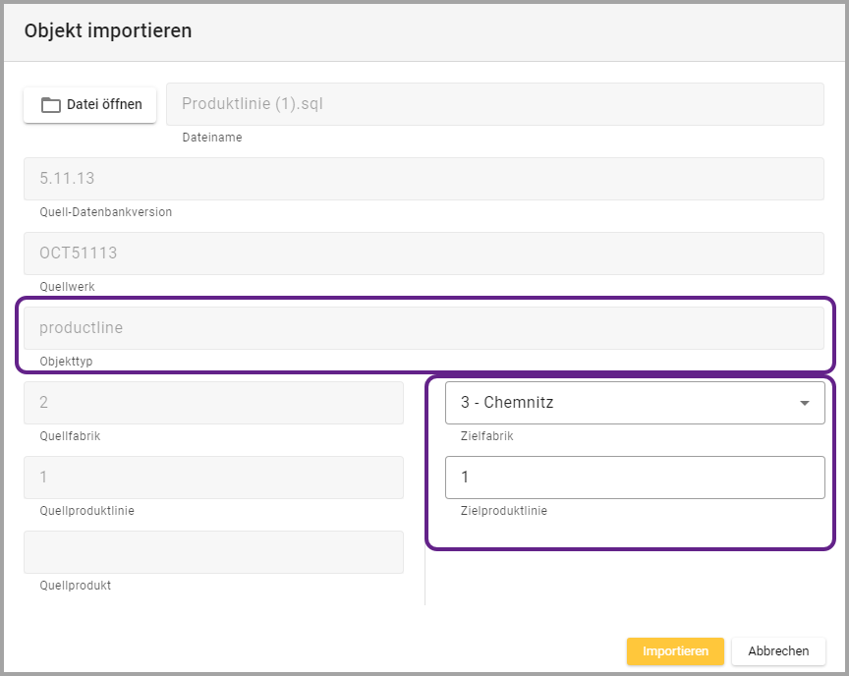
Task: Click the Quellprodukt label text
Action: pos(75,586)
